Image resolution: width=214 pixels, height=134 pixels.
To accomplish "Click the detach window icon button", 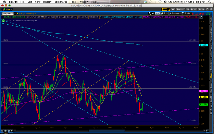I will [211, 9].
